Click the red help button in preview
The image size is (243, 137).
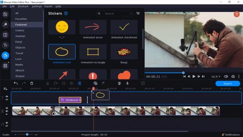tap(237, 14)
